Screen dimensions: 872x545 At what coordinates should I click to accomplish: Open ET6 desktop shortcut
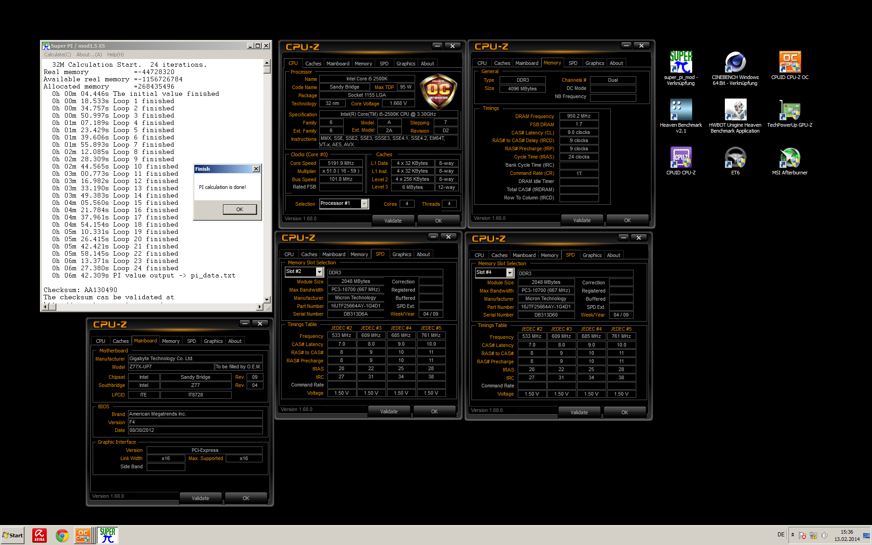pos(735,161)
